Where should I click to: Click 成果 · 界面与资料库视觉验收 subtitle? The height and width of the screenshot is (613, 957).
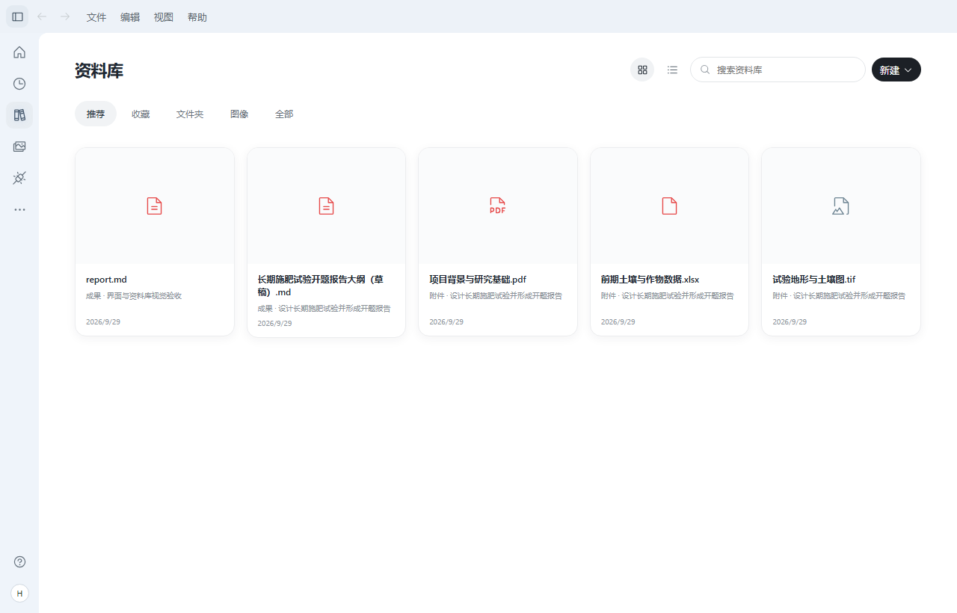coord(134,296)
